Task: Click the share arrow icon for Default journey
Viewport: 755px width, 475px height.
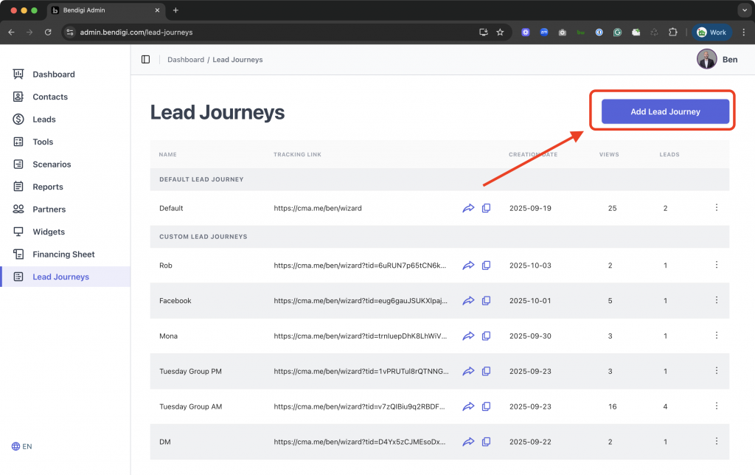Action: click(468, 209)
